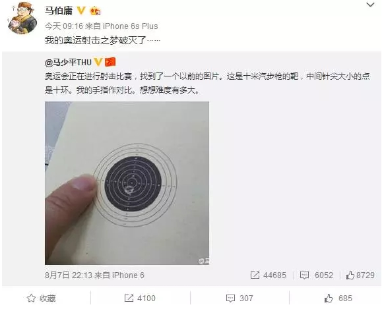Click the 马伯庸 username link
Image resolution: width=384 pixels, height=313 pixels.
pos(59,11)
